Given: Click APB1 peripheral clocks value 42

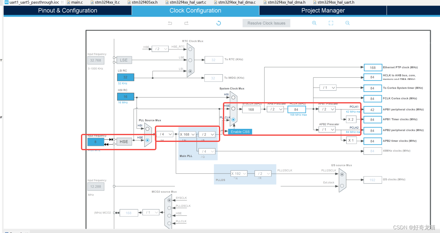Looking at the screenshot, I should coord(373,110).
